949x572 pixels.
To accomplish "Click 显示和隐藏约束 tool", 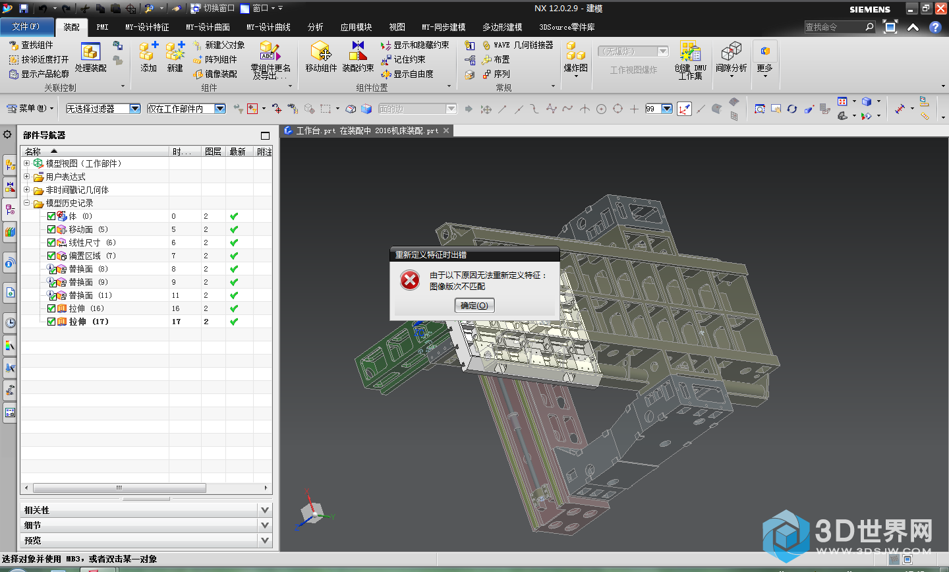I will coord(415,45).
